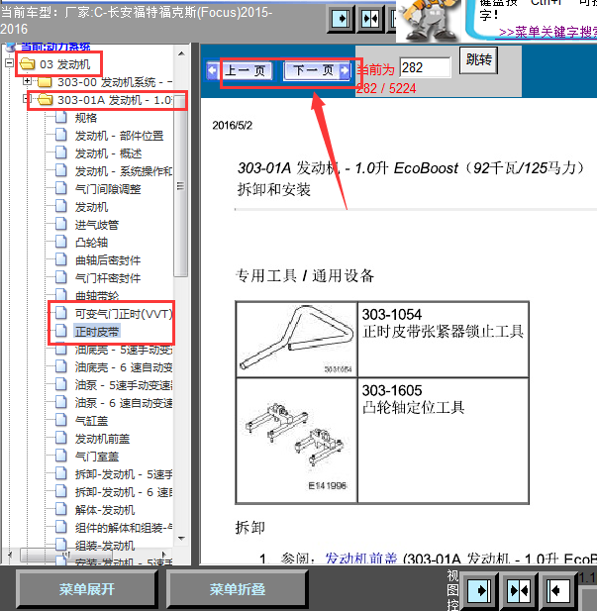Open 油底壳 - 5速手动变 page
The height and width of the screenshot is (611, 597).
coord(124,350)
